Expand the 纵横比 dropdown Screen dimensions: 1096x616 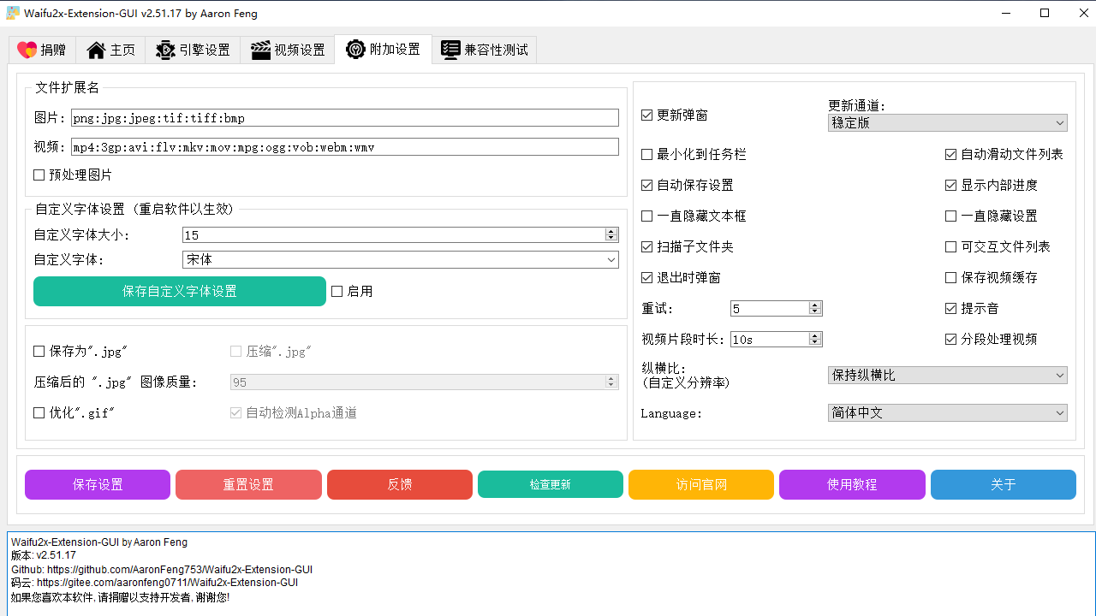pyautogui.click(x=948, y=375)
